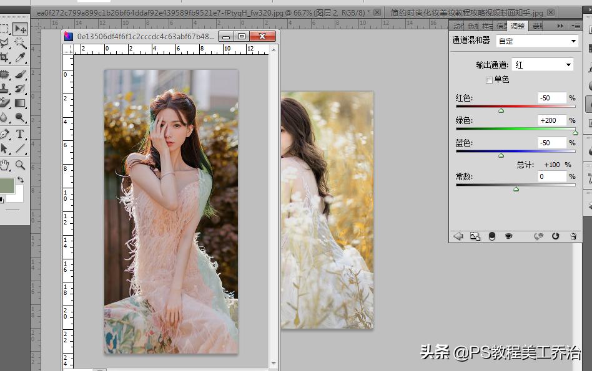Select the Move tool
This screenshot has height=371, width=592.
(x=20, y=29)
